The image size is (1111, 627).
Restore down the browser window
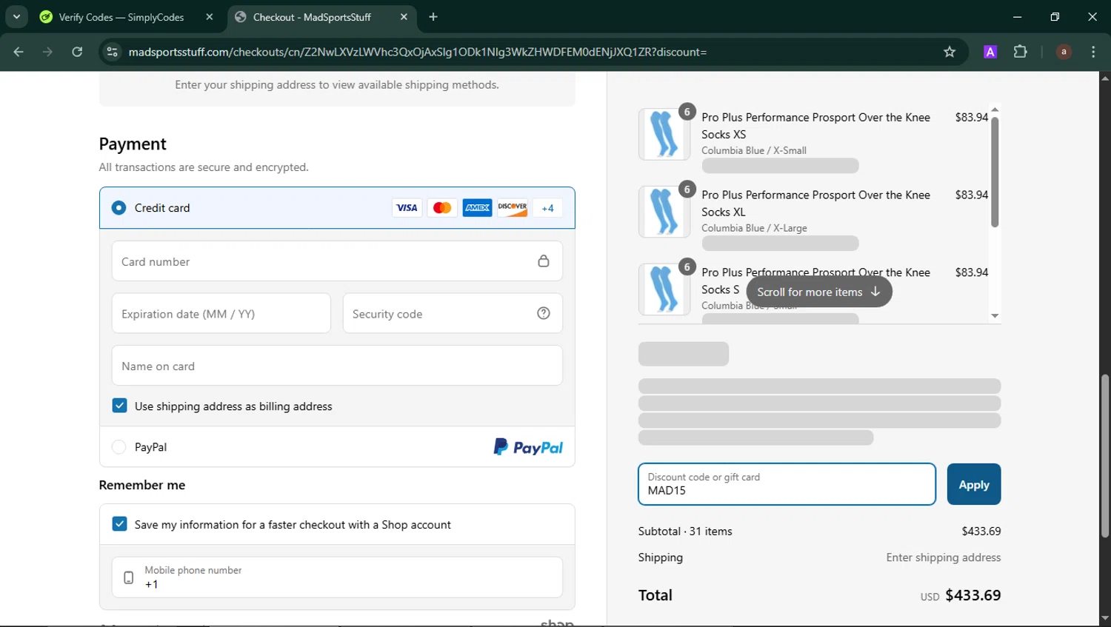click(1055, 17)
